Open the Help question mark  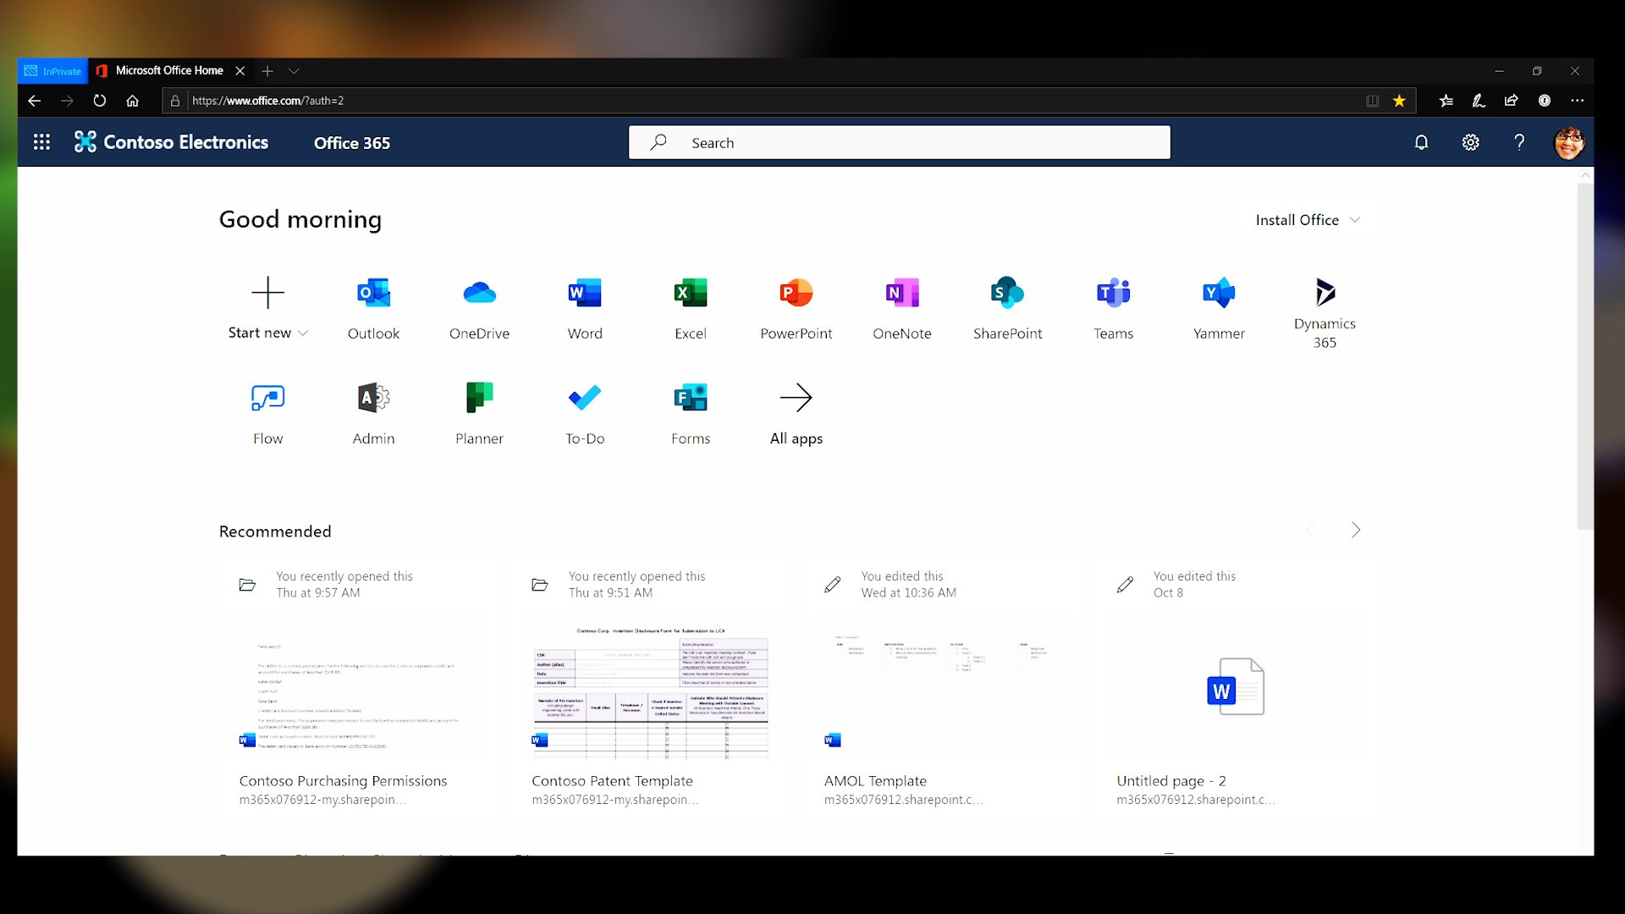pos(1519,142)
